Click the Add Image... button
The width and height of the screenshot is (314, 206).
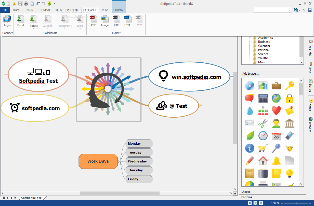point(251,74)
